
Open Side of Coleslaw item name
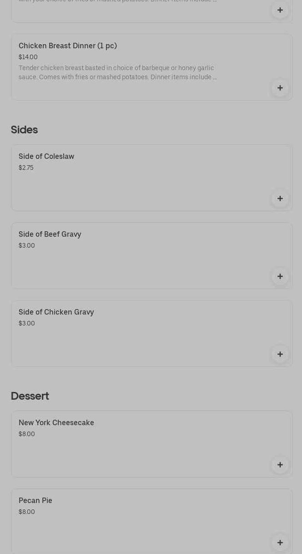click(x=46, y=157)
